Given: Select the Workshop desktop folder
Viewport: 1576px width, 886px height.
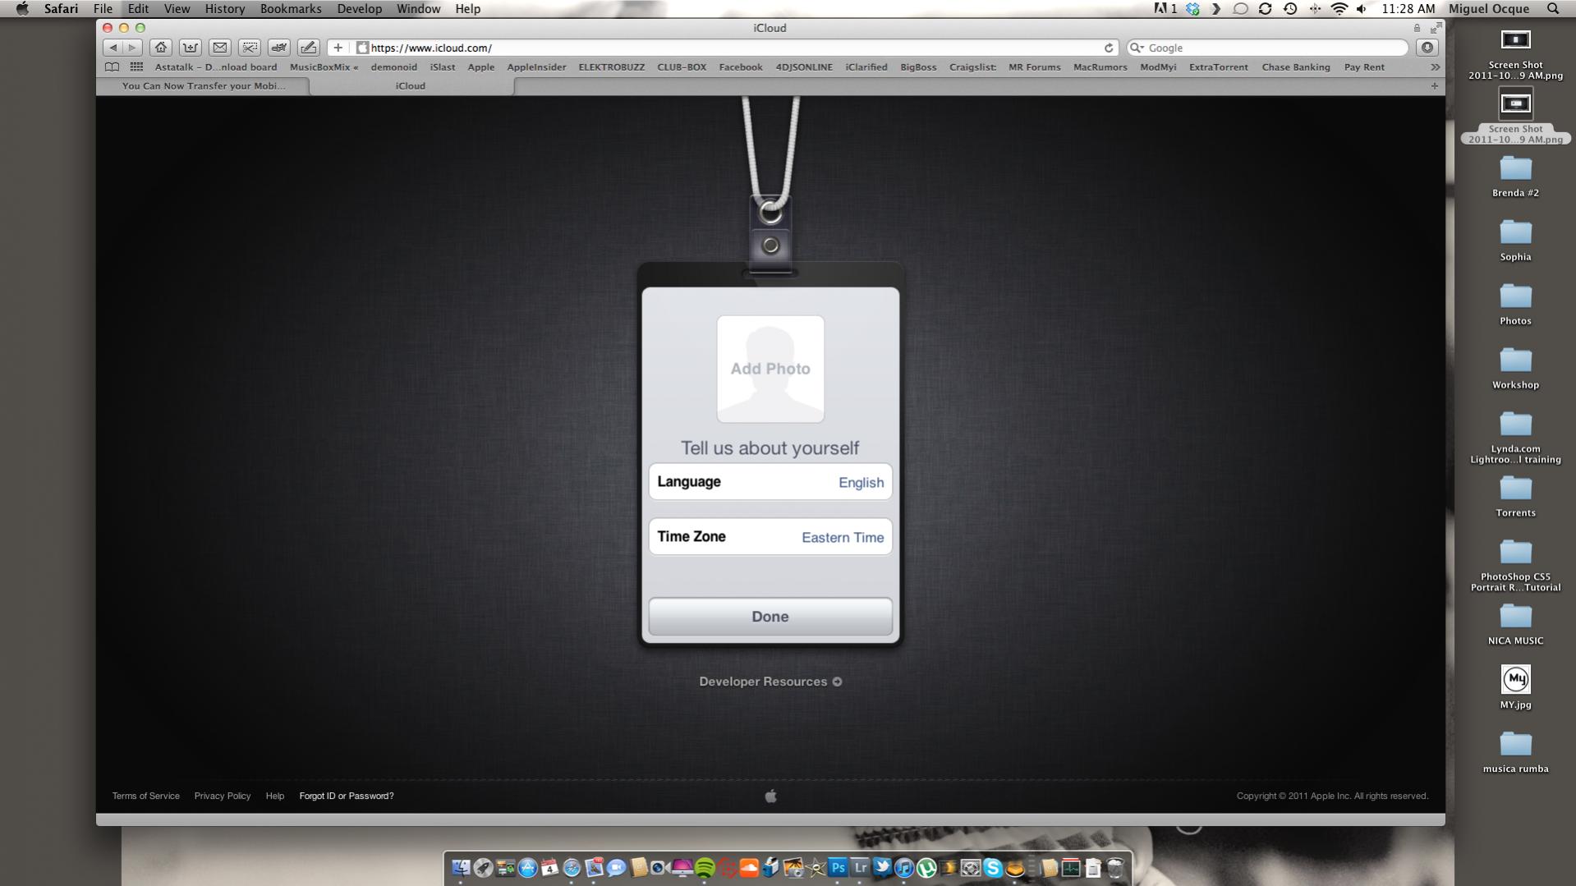Looking at the screenshot, I should coord(1515,367).
